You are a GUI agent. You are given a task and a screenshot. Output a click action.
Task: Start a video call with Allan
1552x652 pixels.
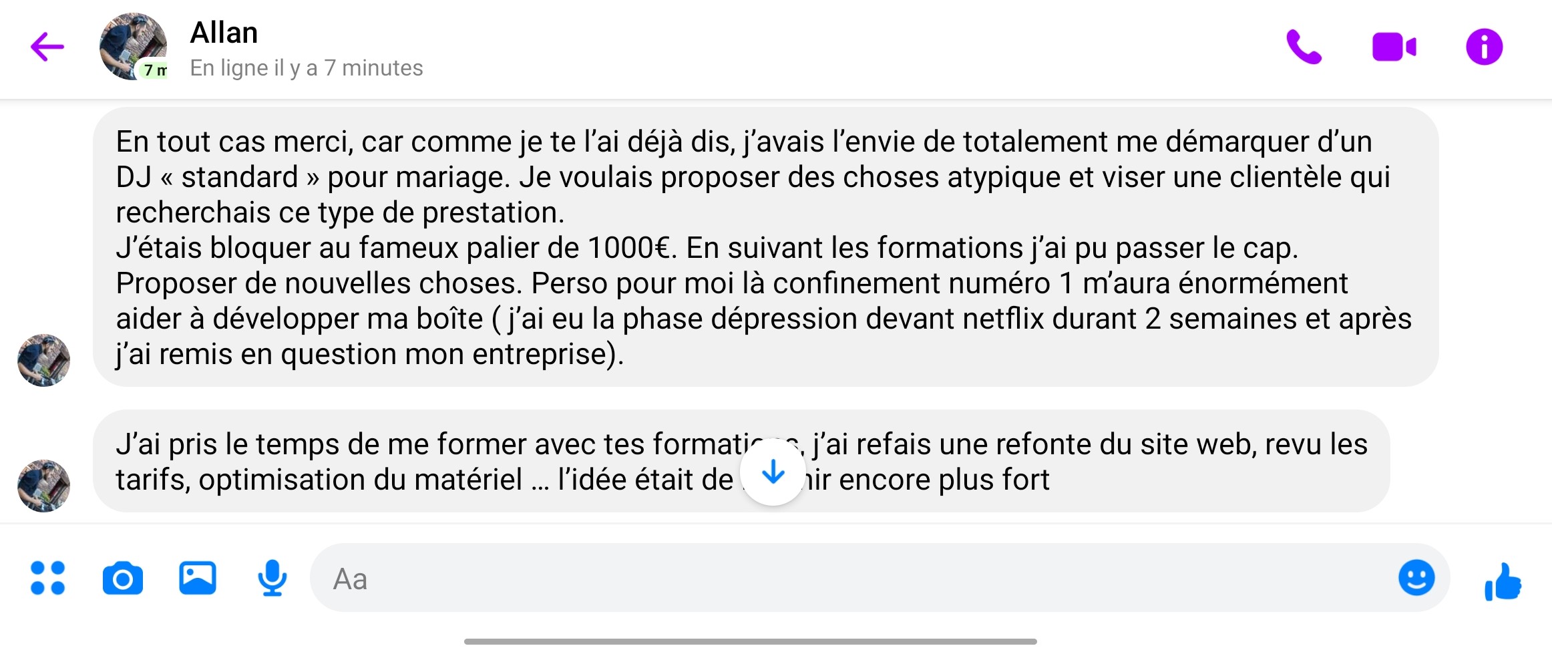[1394, 47]
